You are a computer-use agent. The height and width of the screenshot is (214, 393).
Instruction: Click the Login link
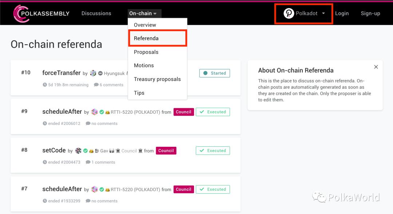coord(342,13)
